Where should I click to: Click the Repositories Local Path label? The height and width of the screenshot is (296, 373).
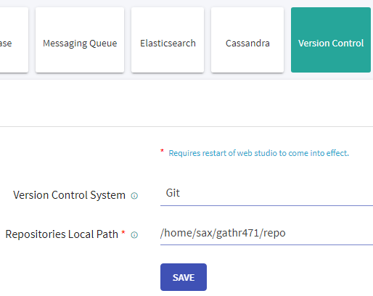point(62,234)
